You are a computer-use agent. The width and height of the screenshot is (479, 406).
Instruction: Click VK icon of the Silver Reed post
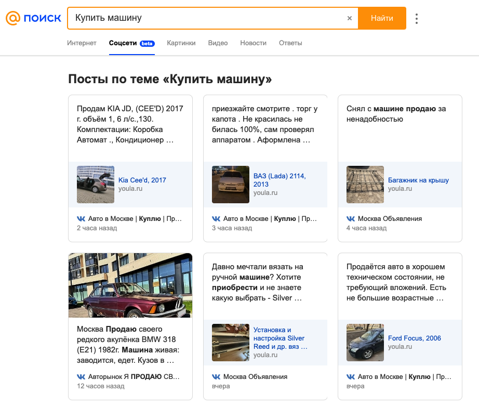tap(216, 377)
